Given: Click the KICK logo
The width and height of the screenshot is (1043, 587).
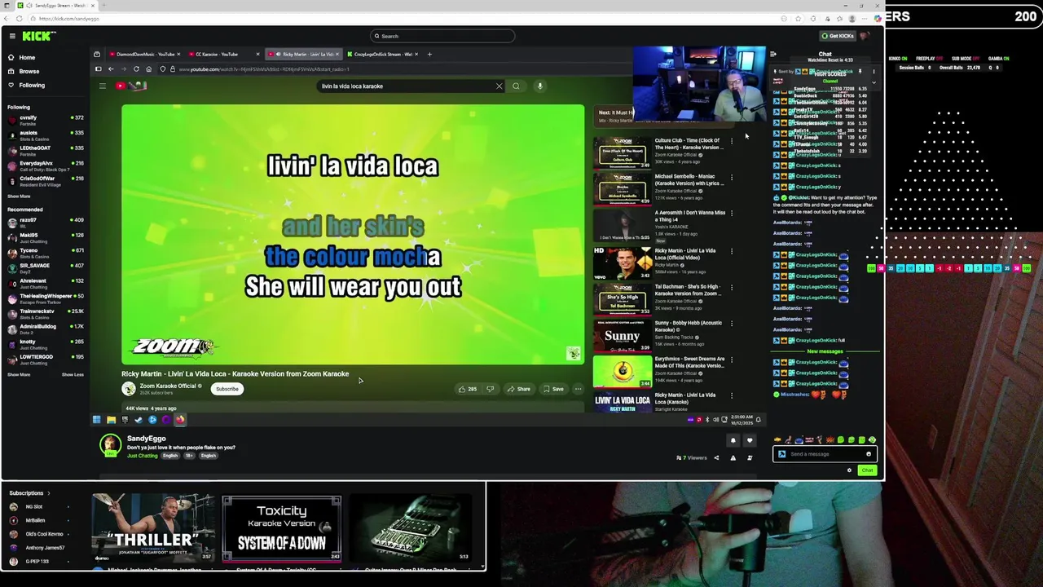Looking at the screenshot, I should pos(38,36).
